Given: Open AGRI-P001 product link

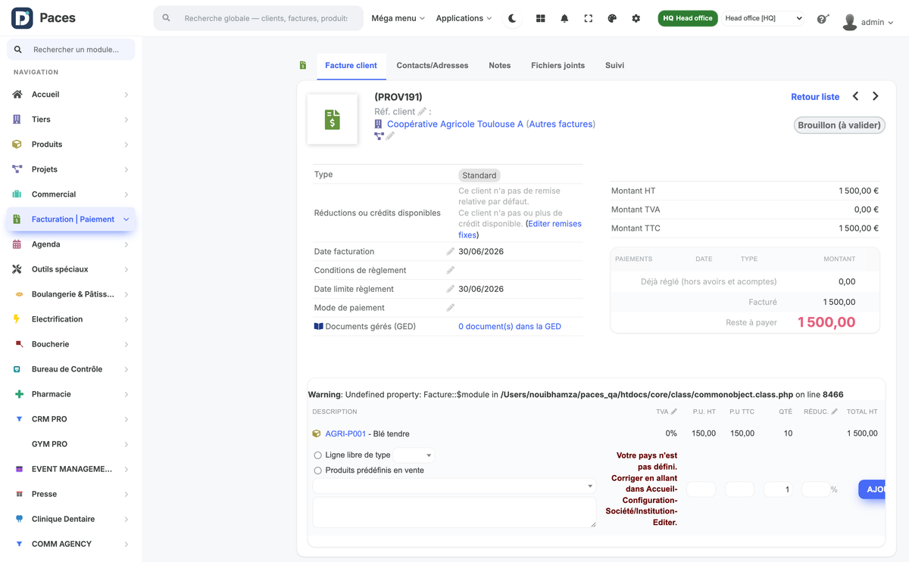Looking at the screenshot, I should point(345,434).
